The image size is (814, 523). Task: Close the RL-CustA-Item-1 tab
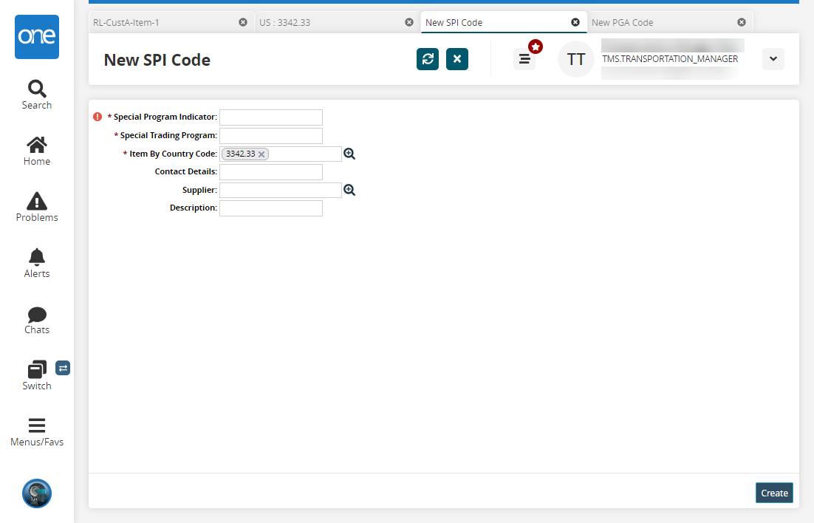pos(243,22)
